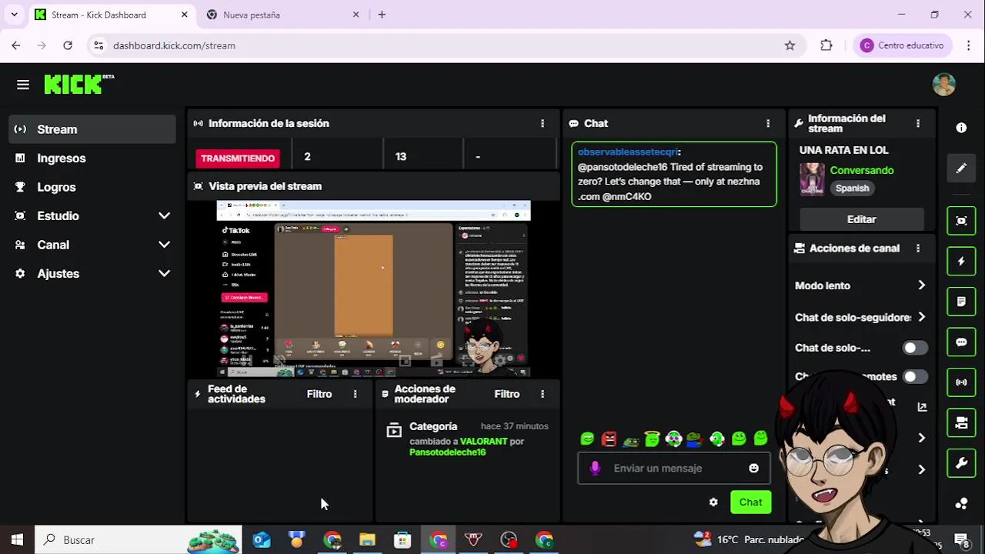Send message with green Chat button
Image resolution: width=985 pixels, height=554 pixels.
750,502
